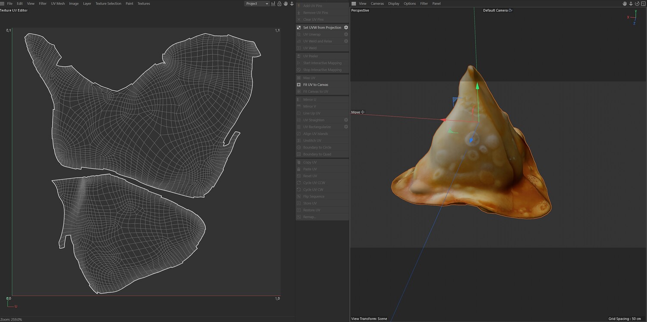Expand the Project dropdown
This screenshot has width=647, height=322.
tap(257, 3)
